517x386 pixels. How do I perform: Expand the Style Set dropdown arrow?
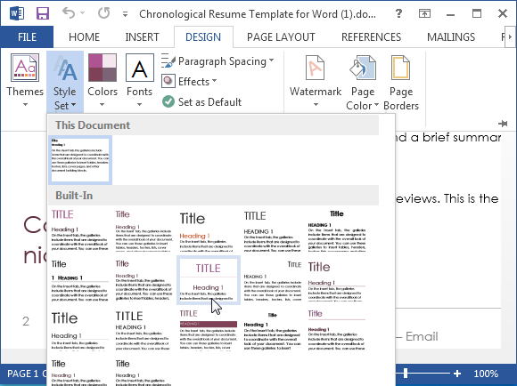click(73, 105)
